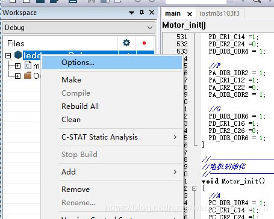This screenshot has height=219, width=274.
Task: Expand the Output folder node
Action: (17, 76)
